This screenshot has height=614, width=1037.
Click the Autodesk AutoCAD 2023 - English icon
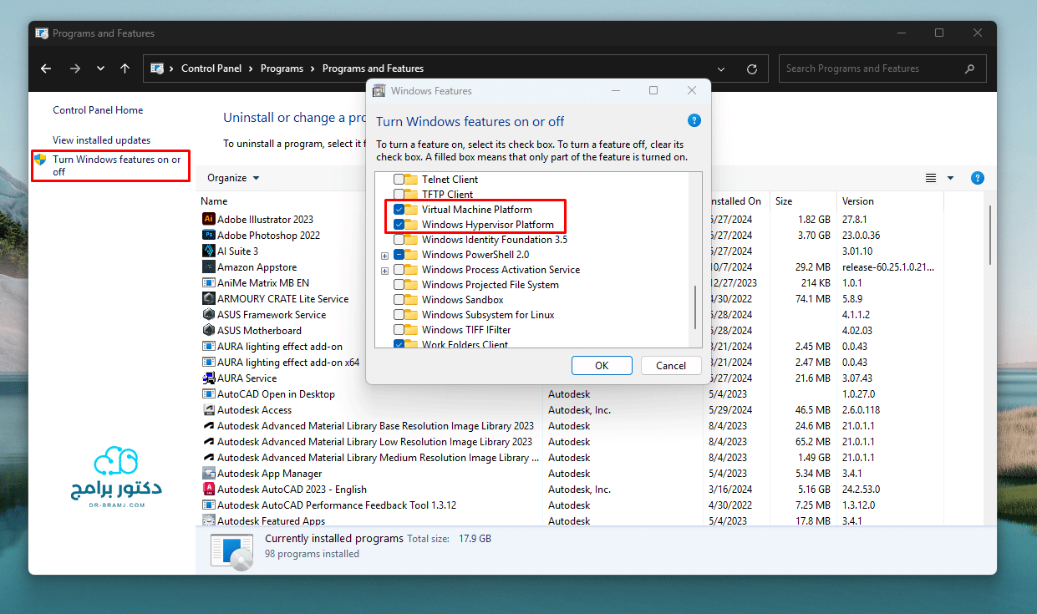(x=209, y=489)
